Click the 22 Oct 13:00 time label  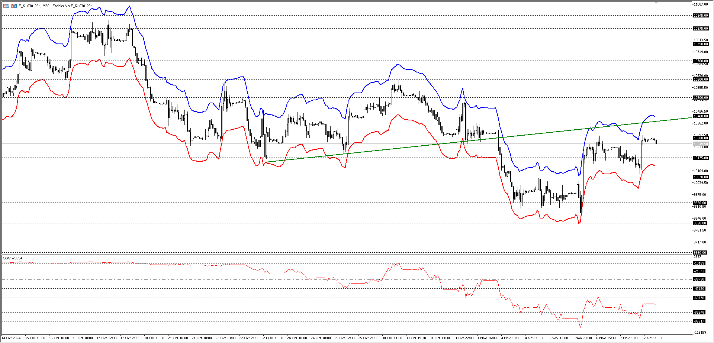[x=226, y=338]
